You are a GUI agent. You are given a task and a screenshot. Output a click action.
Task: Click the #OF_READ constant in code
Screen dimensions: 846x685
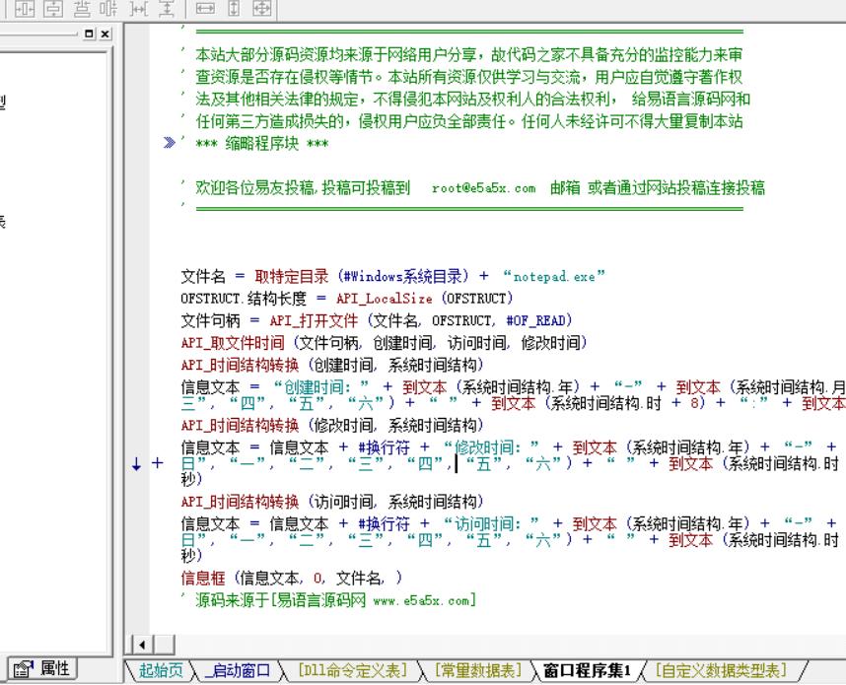(535, 320)
